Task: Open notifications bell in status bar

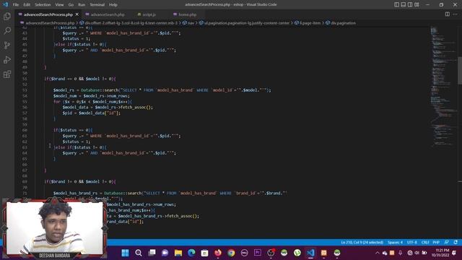Action: point(456,243)
